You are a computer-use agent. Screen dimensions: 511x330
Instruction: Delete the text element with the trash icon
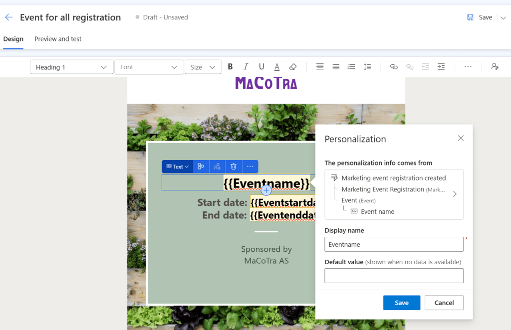point(234,166)
